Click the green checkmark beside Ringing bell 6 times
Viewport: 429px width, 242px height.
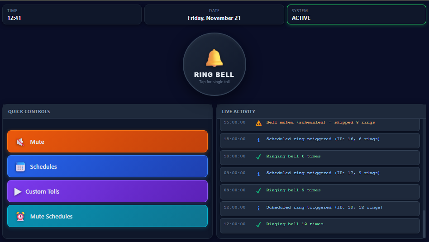[258, 157]
